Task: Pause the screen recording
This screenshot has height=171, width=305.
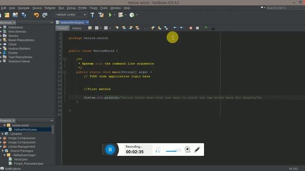Action: [110, 150]
